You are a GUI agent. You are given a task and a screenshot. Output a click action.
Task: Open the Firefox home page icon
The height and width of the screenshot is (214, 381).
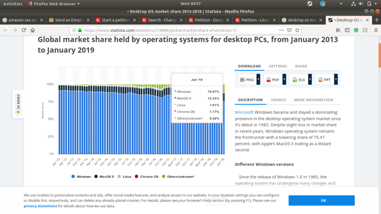[x=32, y=30]
